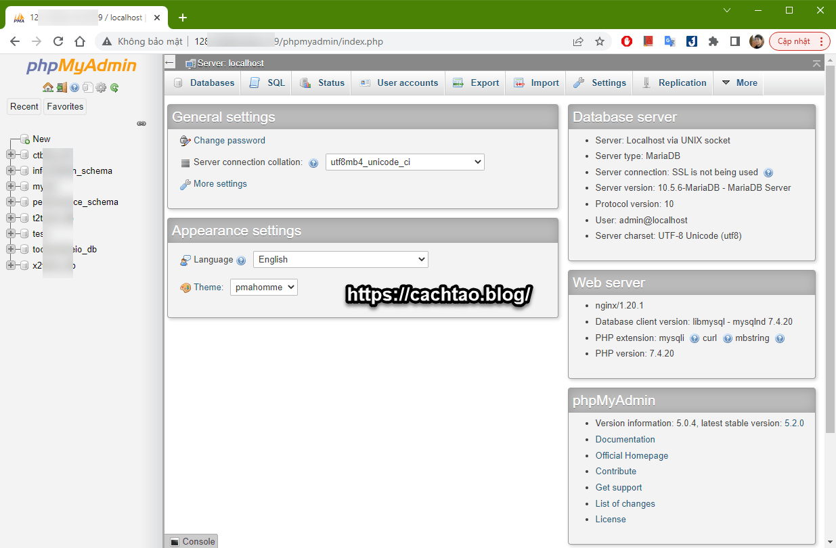
Task: Open the Console bar at bottom
Action: (x=191, y=541)
